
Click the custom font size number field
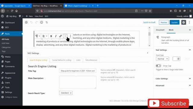tap(176, 59)
